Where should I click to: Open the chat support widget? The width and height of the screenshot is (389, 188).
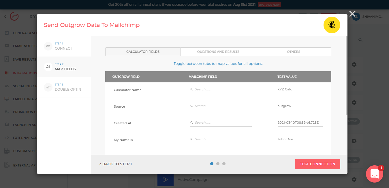tap(375, 174)
